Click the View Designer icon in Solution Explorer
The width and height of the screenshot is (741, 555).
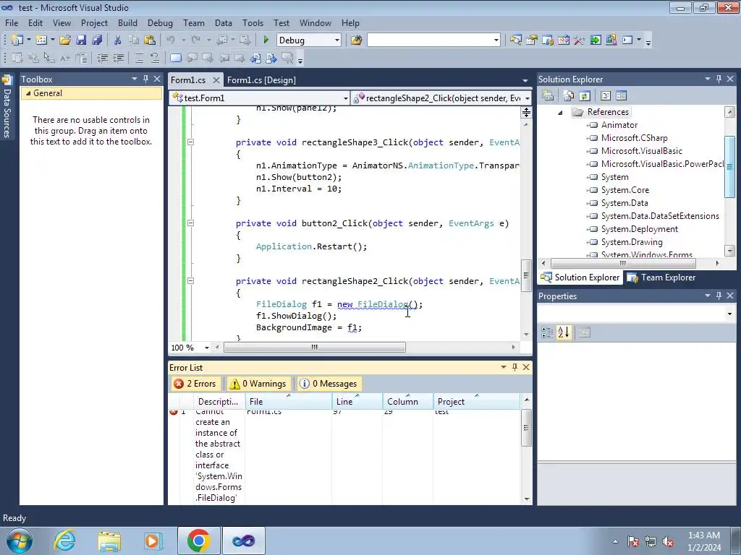[x=622, y=96]
